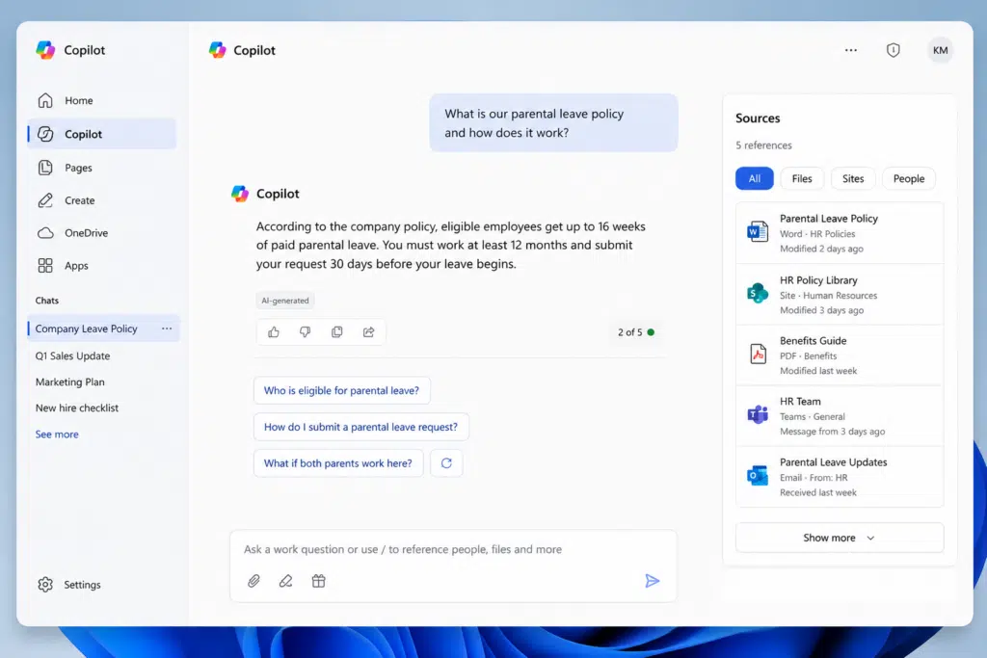Open the Marketing Plan chat
Image resolution: width=987 pixels, height=658 pixels.
click(x=69, y=382)
